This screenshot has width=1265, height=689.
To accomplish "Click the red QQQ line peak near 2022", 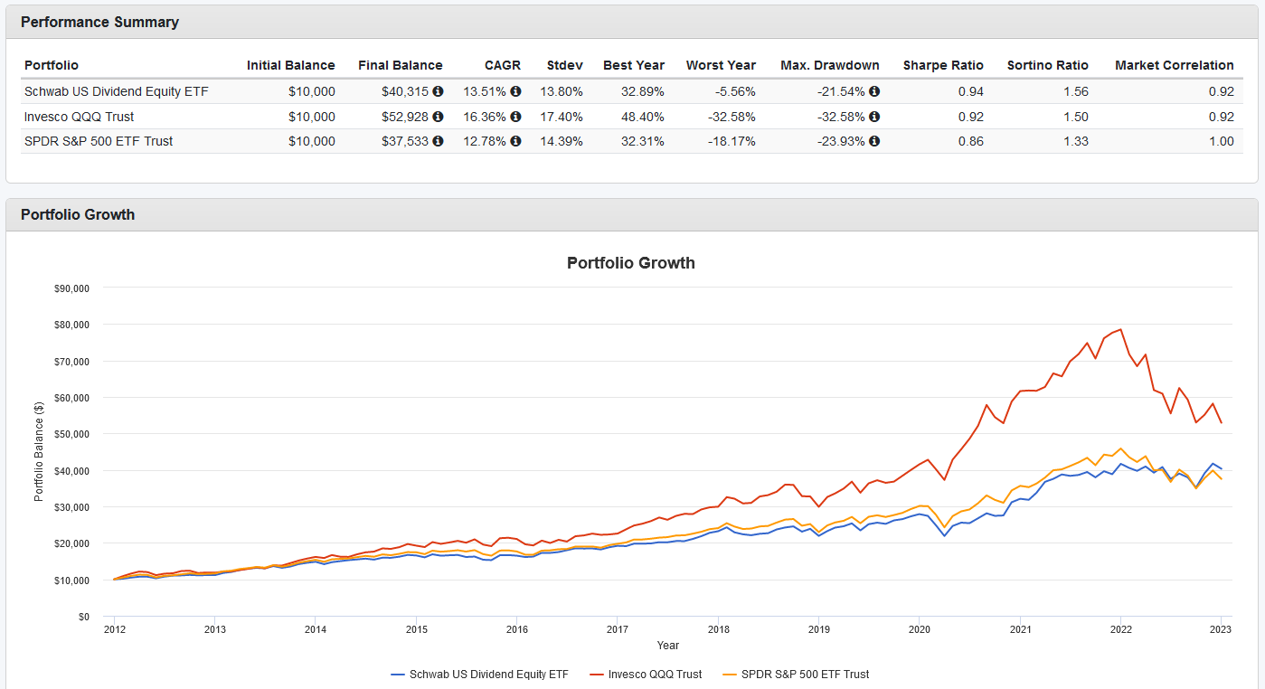I will click(1120, 329).
